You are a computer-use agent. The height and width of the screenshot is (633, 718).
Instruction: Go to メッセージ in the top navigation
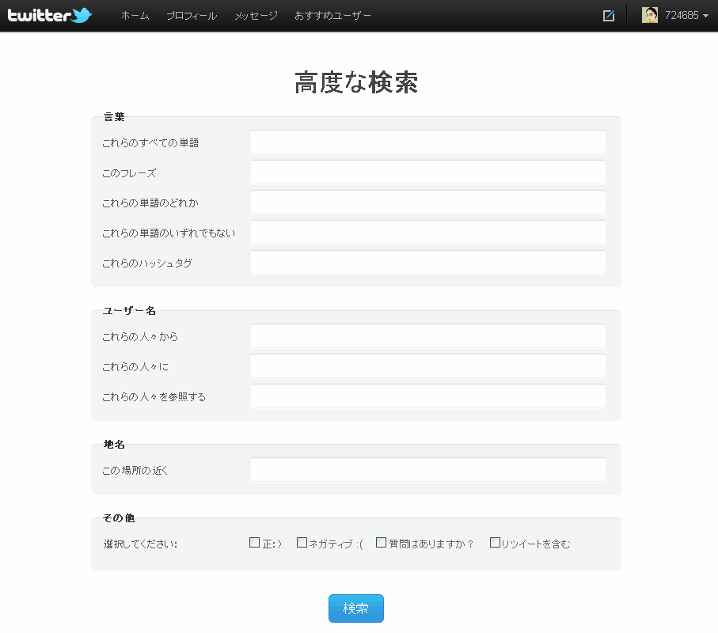pyautogui.click(x=255, y=15)
